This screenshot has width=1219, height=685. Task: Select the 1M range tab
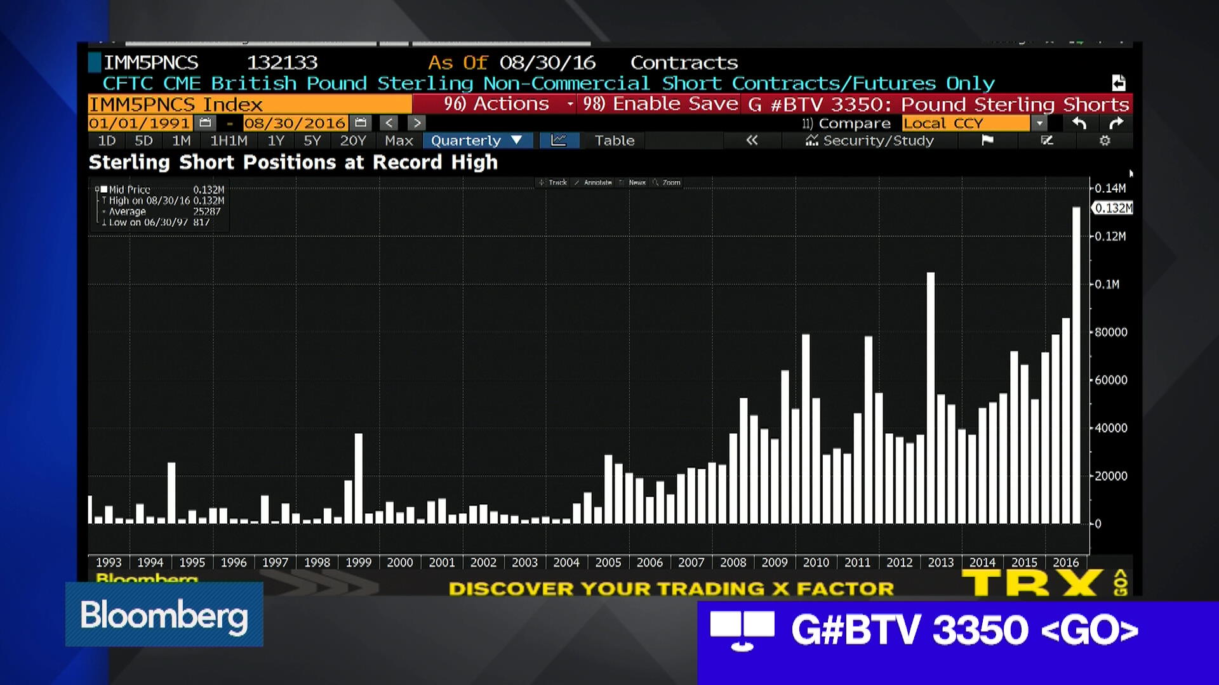point(182,140)
